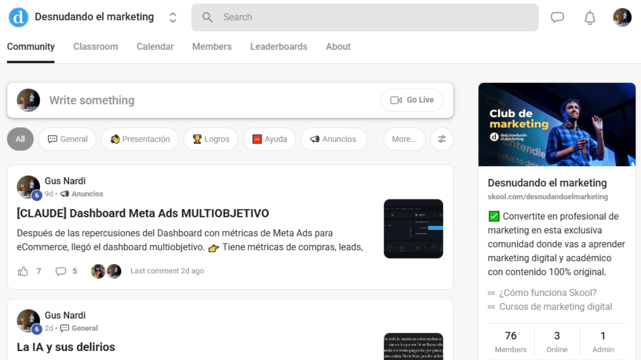Open the feed filter sliders icon
The image size is (641, 360).
[442, 139]
